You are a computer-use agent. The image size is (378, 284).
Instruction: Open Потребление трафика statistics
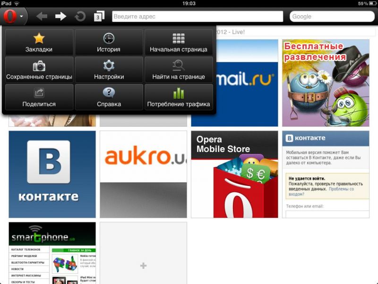pos(178,97)
